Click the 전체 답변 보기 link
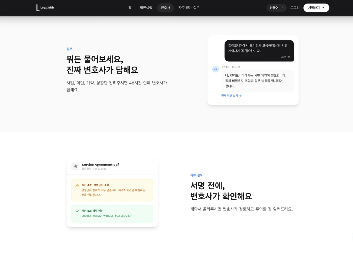Image resolution: width=353 pixels, height=265 pixels. [231, 96]
